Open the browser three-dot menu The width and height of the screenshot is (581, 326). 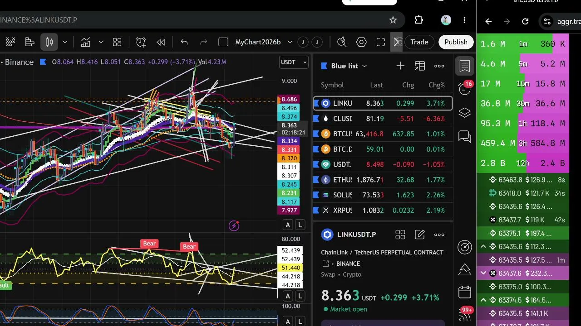[x=464, y=20]
